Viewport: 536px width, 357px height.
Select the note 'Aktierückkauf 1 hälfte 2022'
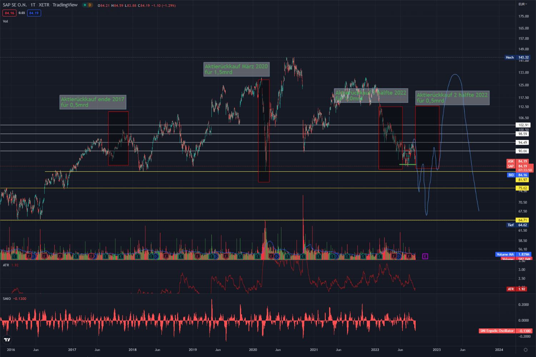click(x=371, y=95)
